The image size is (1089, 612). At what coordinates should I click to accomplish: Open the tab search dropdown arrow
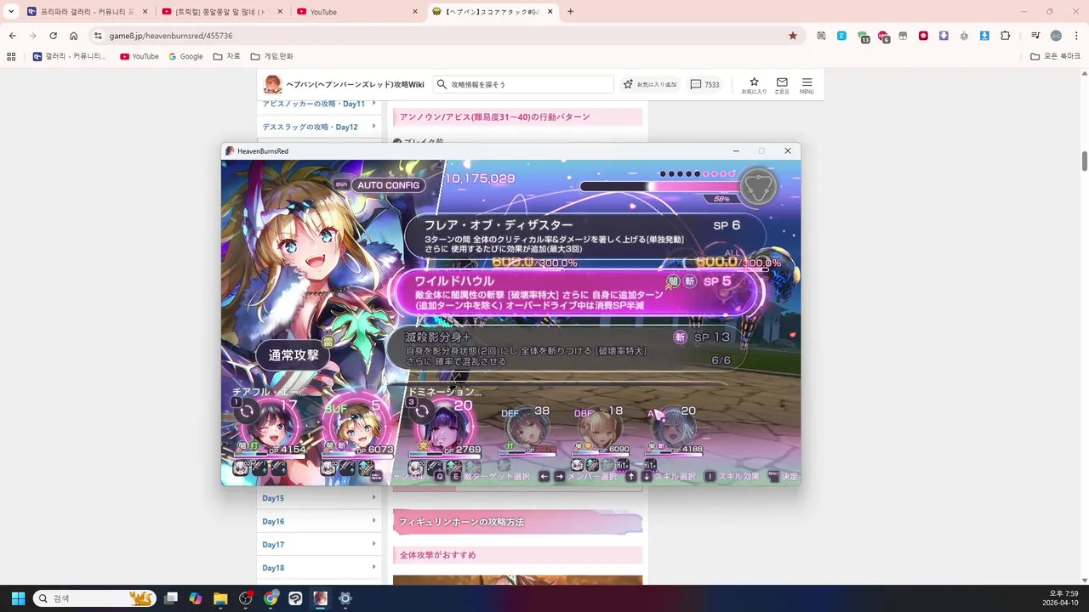(11, 12)
